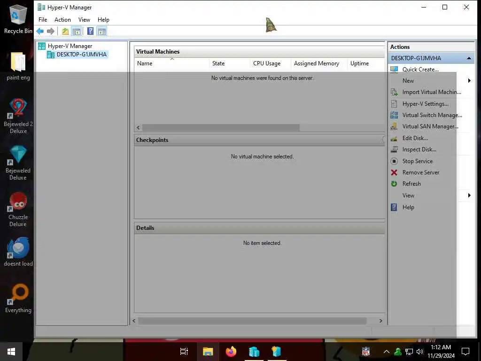The image size is (481, 361).
Task: Collapse the DESKTOP-G1JMVHA actions section arrow
Action: 469,58
